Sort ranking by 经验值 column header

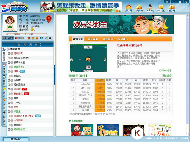(x=100, y=80)
